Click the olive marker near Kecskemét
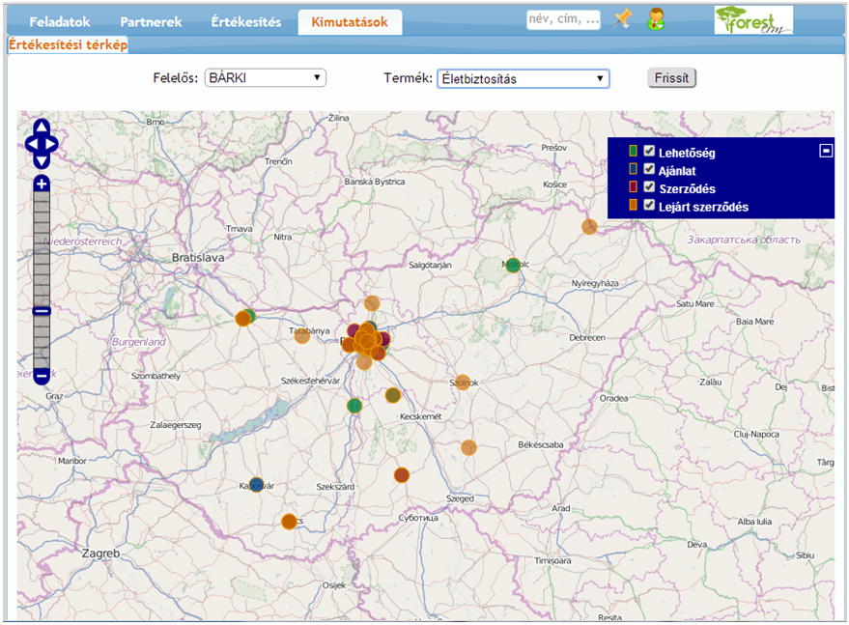 coord(392,395)
